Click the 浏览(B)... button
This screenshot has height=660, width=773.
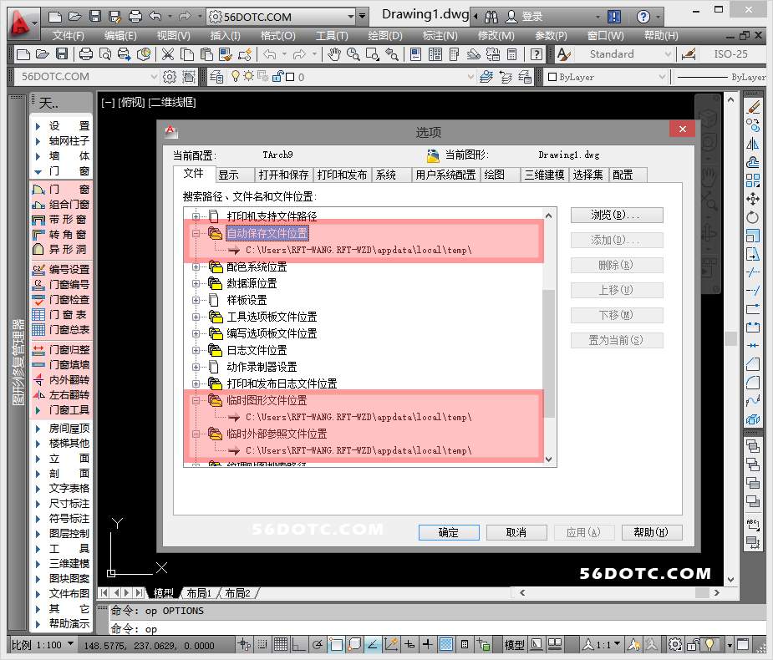(616, 215)
